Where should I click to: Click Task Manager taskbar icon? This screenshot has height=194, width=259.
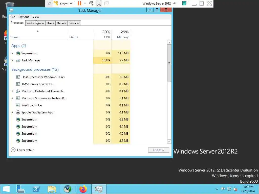click(99, 189)
